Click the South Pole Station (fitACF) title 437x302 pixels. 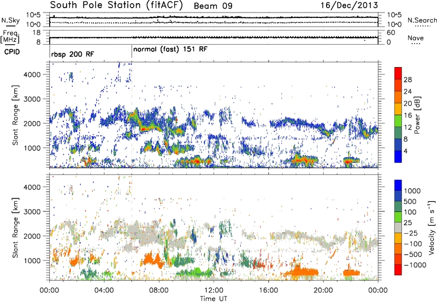(x=116, y=5)
